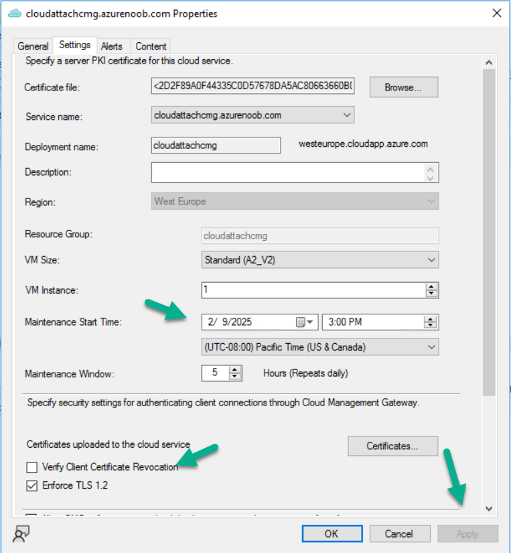Click the 'Hours (Repeats daily)' label
This screenshot has width=511, height=553.
click(305, 373)
